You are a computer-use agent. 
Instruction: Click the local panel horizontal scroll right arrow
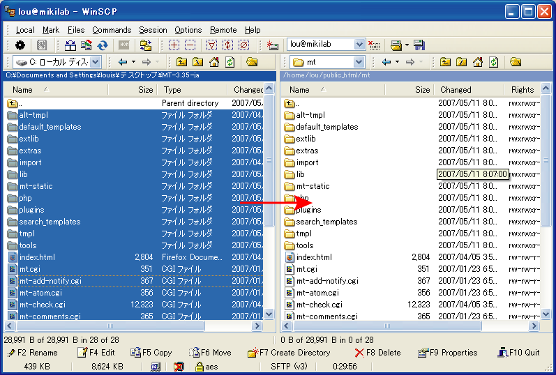(257, 326)
